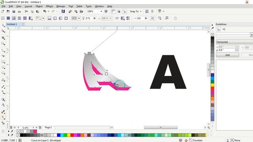Toggle Show Guidelines button
Screen dimensions: 253x142
[125, 11]
